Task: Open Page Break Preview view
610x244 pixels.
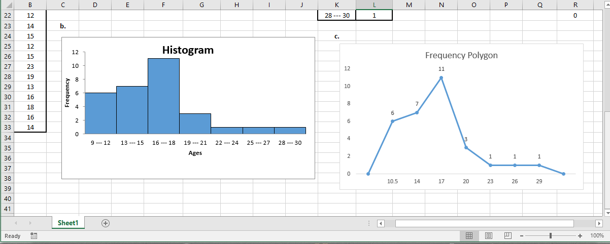Action: point(507,236)
